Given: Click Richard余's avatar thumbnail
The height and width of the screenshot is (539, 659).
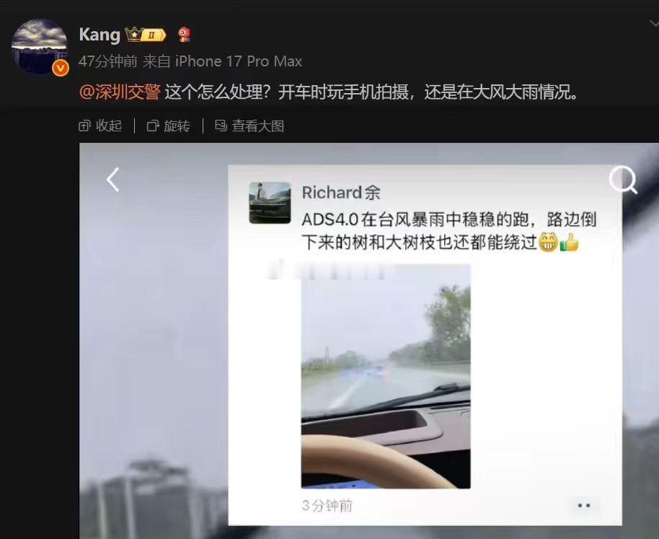Looking at the screenshot, I should pos(270,203).
